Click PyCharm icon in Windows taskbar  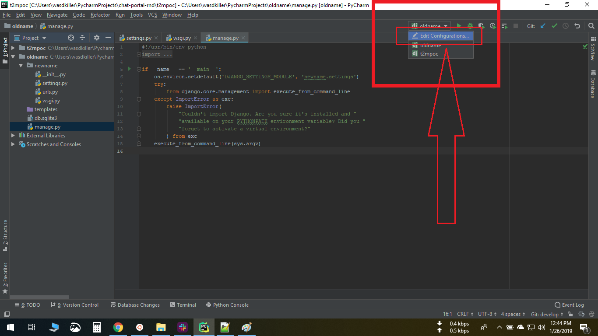[x=204, y=327]
